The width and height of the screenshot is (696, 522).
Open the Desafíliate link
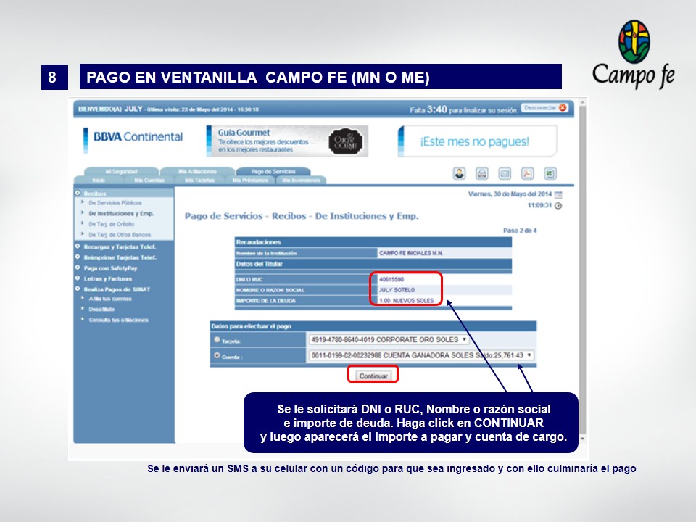pos(101,310)
